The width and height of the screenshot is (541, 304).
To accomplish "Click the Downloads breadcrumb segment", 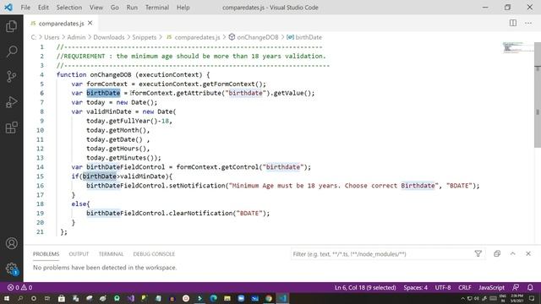I will pyautogui.click(x=109, y=37).
